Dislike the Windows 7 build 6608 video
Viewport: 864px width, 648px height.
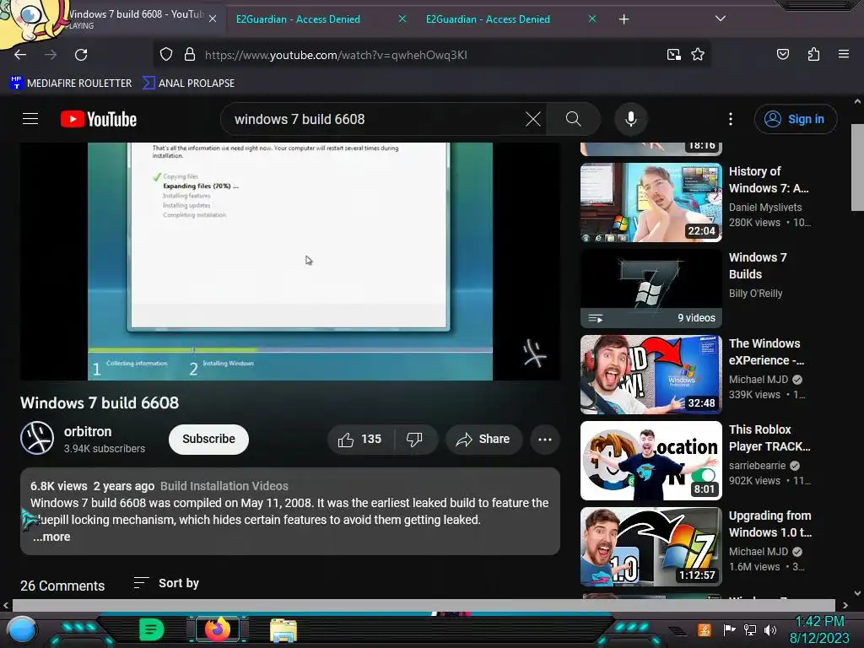tap(414, 439)
